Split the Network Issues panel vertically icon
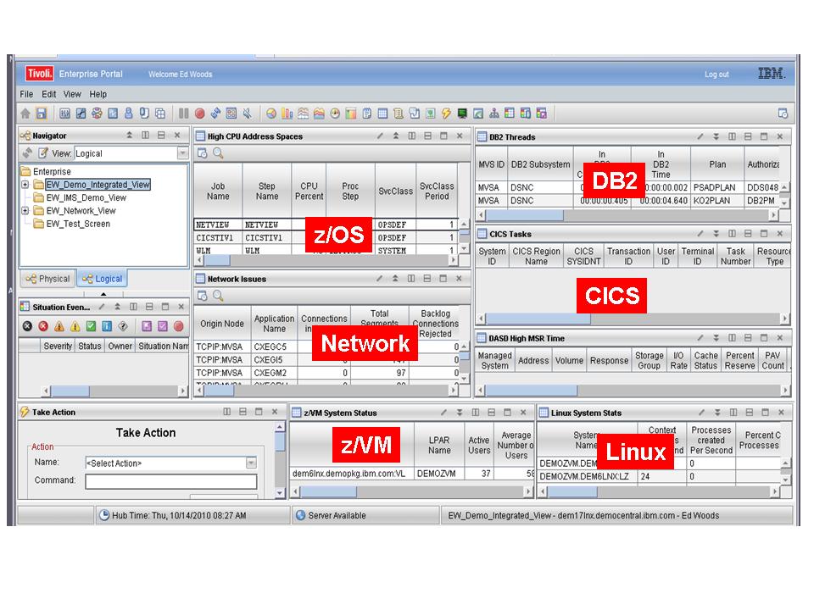Viewport: 814px width, 610px height. coord(411,279)
